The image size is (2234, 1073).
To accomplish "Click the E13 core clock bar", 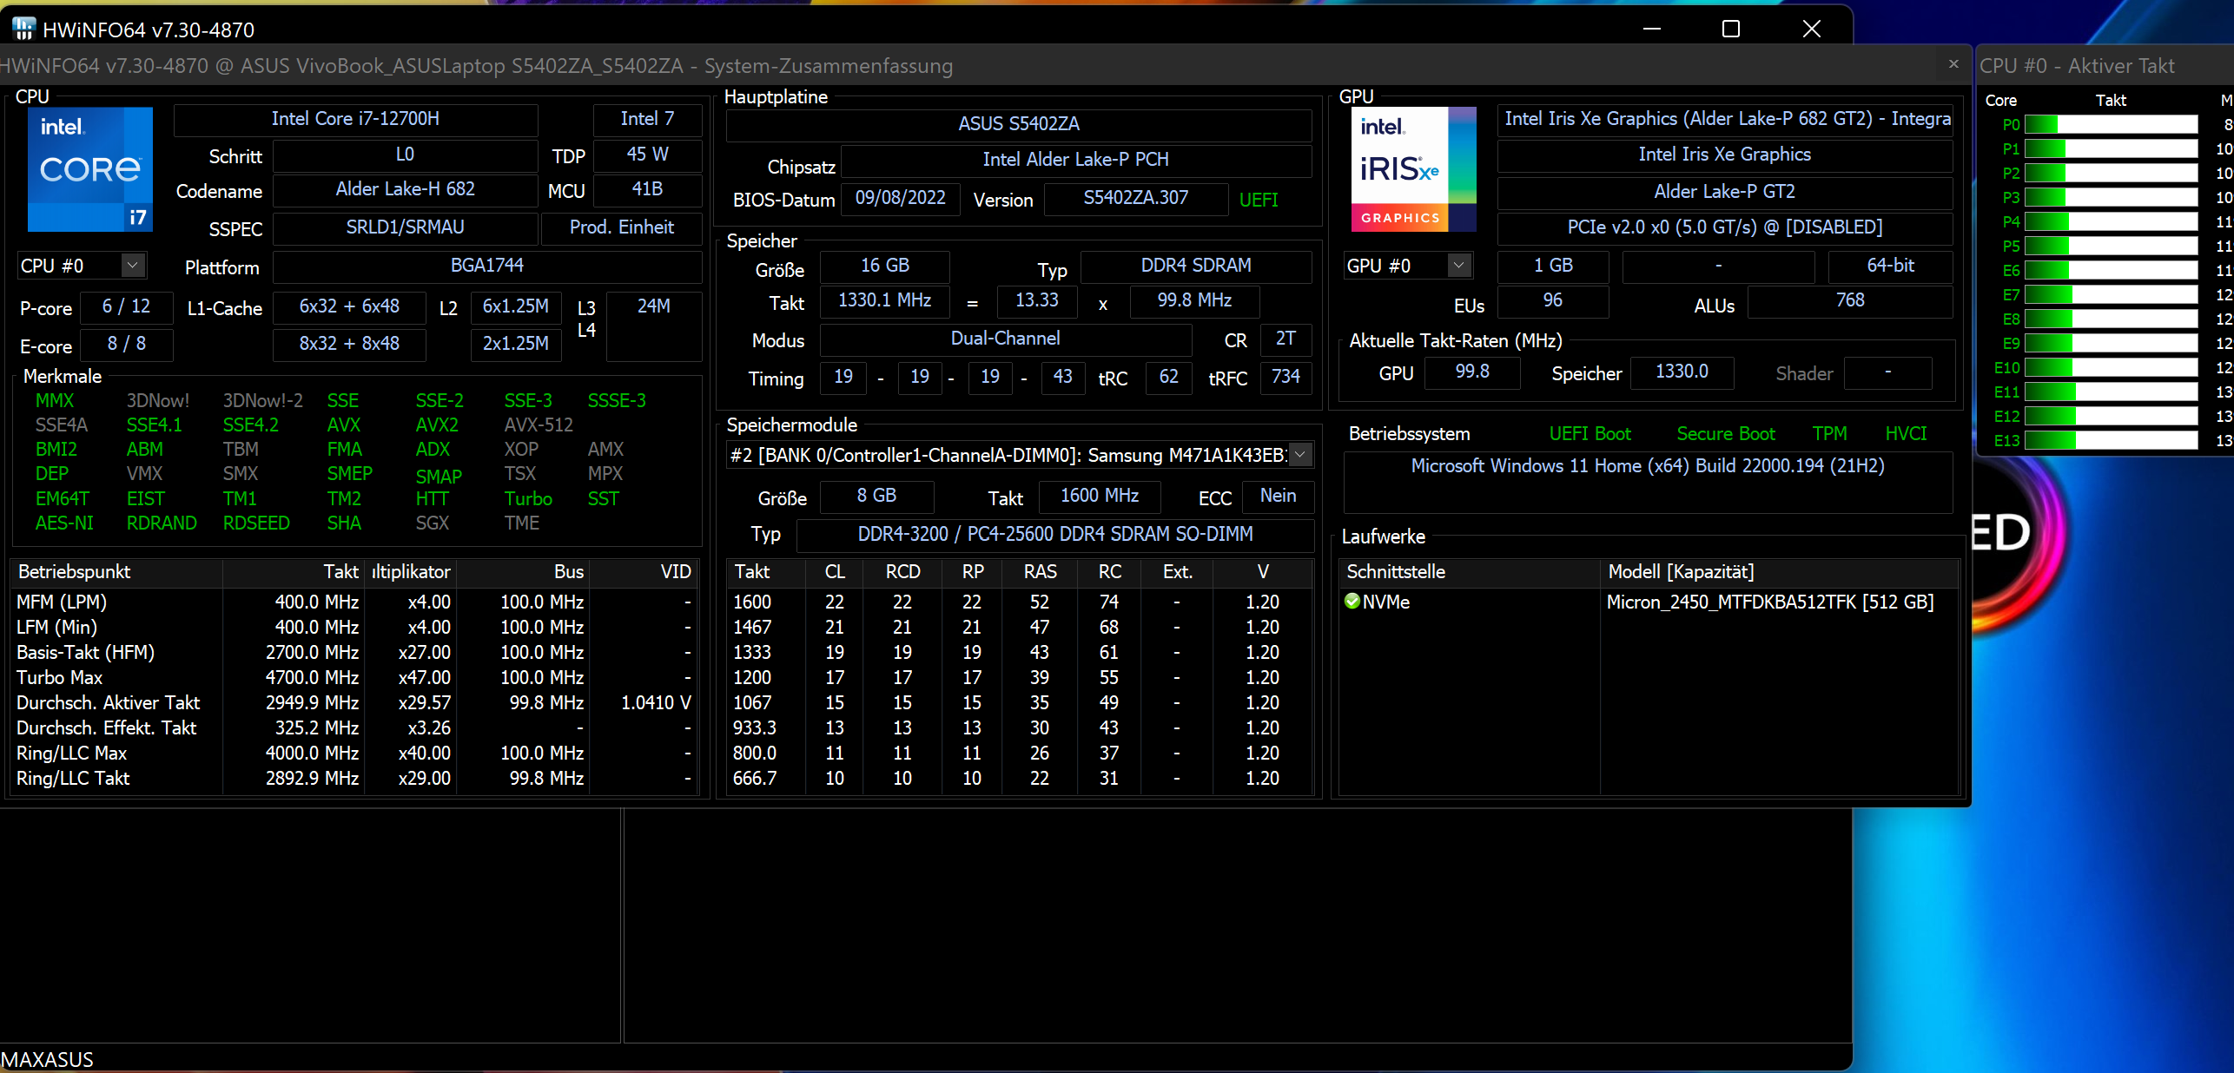I will pyautogui.click(x=2111, y=440).
